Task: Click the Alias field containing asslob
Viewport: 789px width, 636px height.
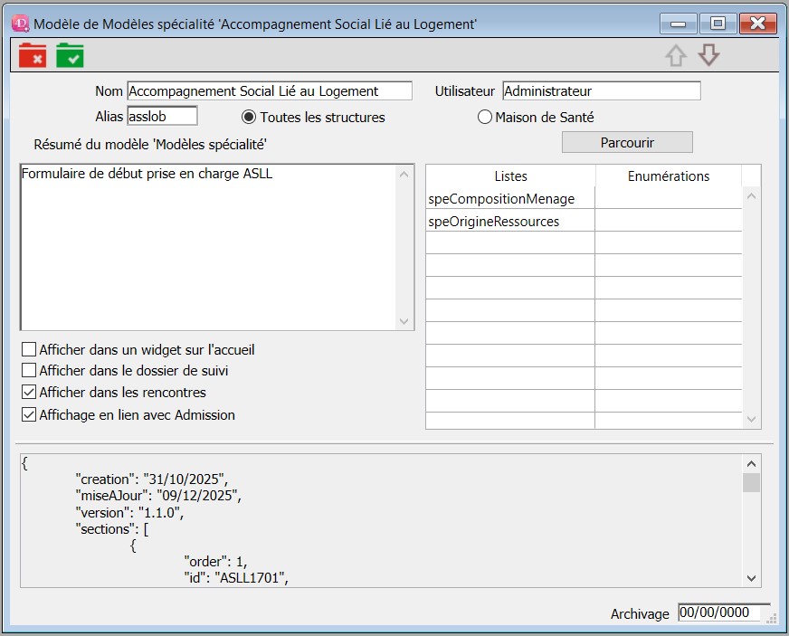Action: point(161,117)
